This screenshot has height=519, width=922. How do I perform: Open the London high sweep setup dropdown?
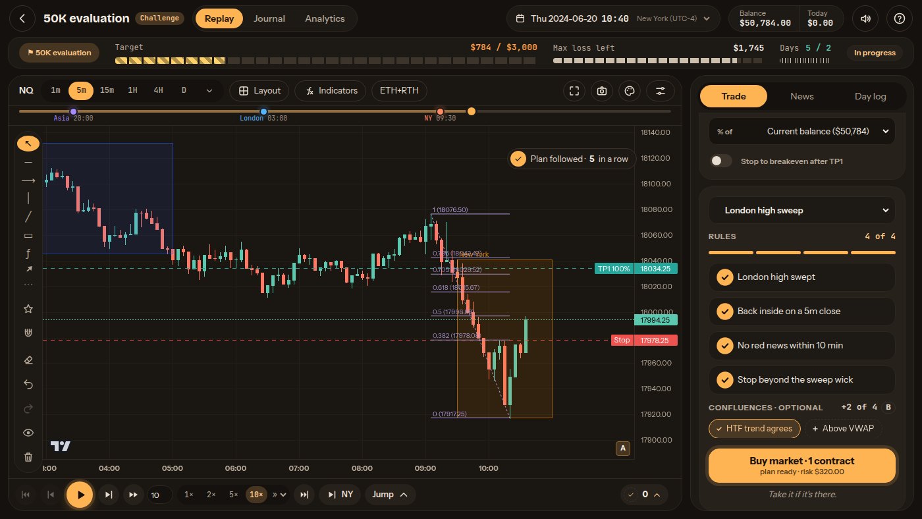[x=802, y=210]
